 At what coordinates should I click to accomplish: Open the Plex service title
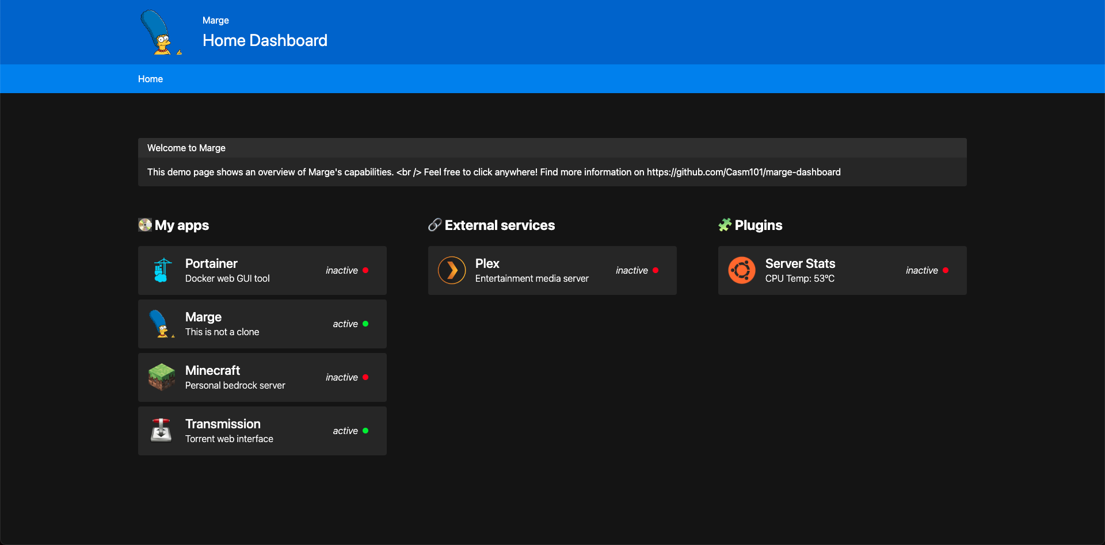point(487,263)
